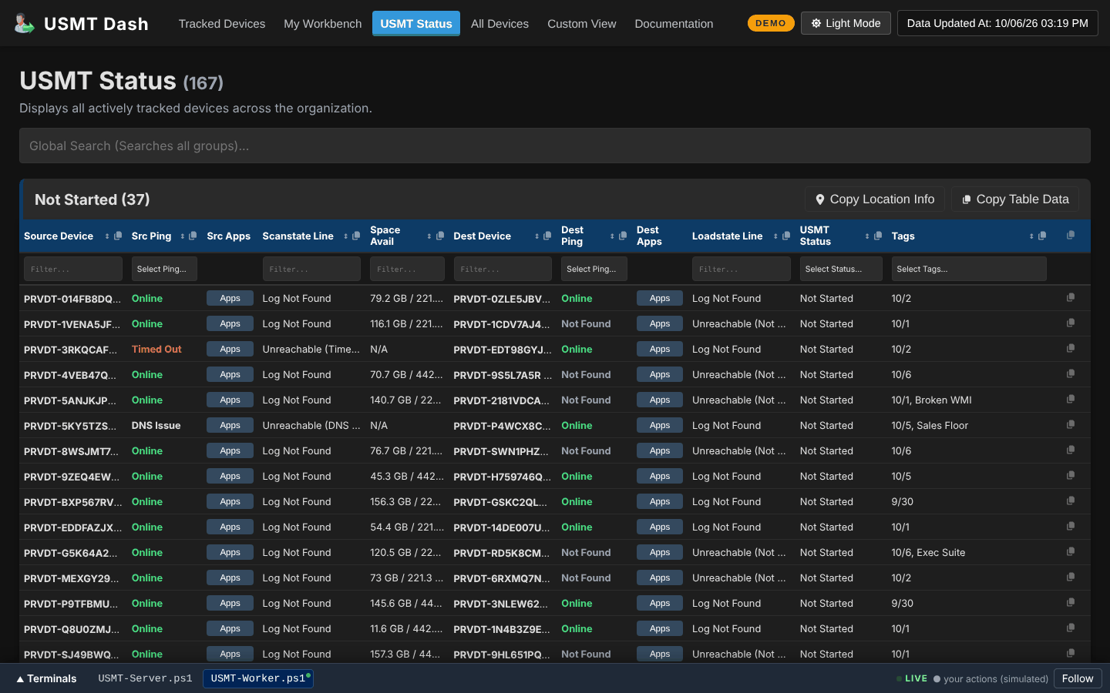1110x693 pixels.
Task: Open Custom View
Action: (x=582, y=24)
